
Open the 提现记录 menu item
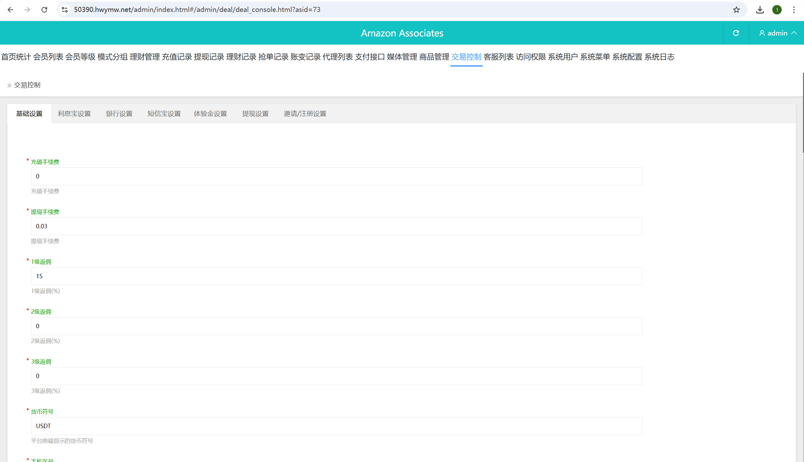tap(209, 57)
